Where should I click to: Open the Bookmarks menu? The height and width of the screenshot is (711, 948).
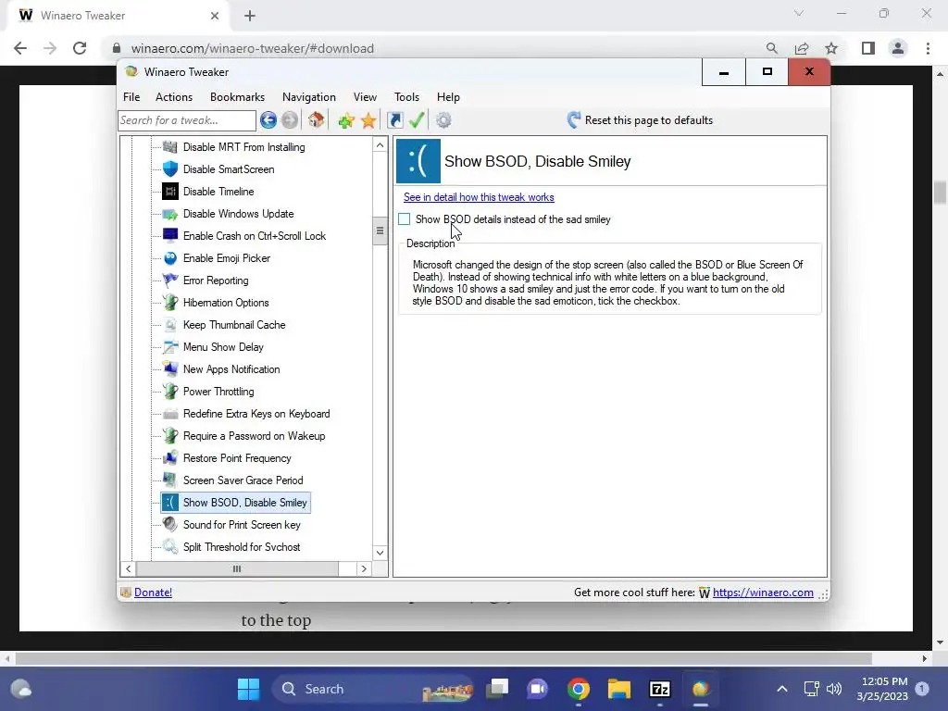(237, 96)
